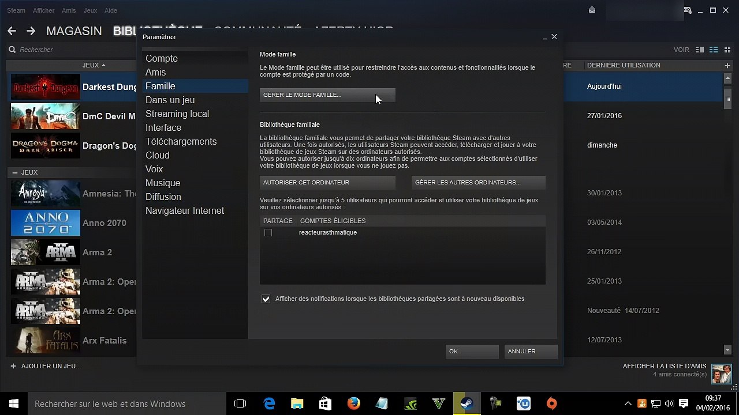Sort by the JEUX column header
739x415 pixels.
[x=94, y=66]
